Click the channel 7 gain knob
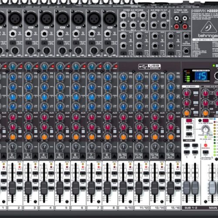The height and width of the screenshot is (218, 218). pyautogui.click(x=94, y=51)
